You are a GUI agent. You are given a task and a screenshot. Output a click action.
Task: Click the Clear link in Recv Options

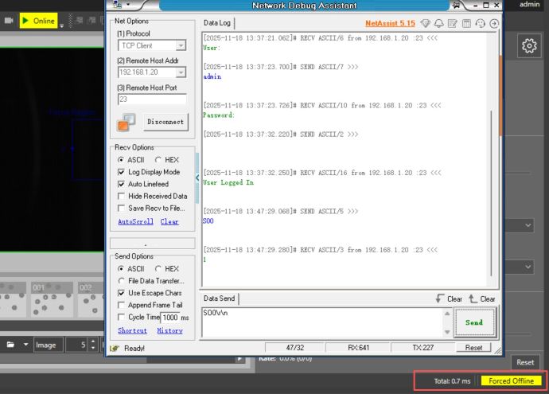click(169, 221)
